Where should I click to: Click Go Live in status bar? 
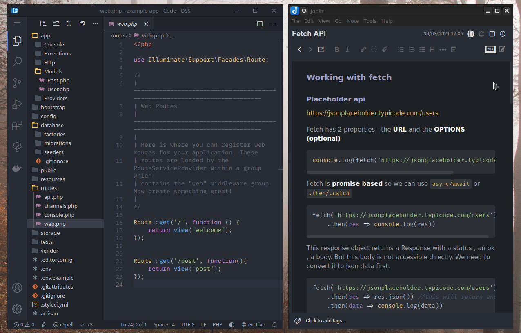253,325
